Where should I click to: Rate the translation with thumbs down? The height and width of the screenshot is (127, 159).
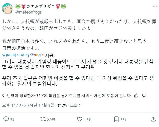[x=144, y=95]
